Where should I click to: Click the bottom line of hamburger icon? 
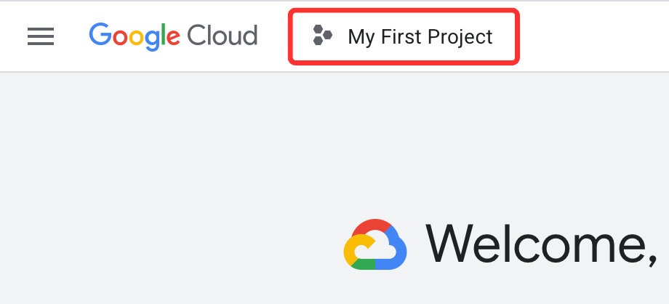(41, 44)
